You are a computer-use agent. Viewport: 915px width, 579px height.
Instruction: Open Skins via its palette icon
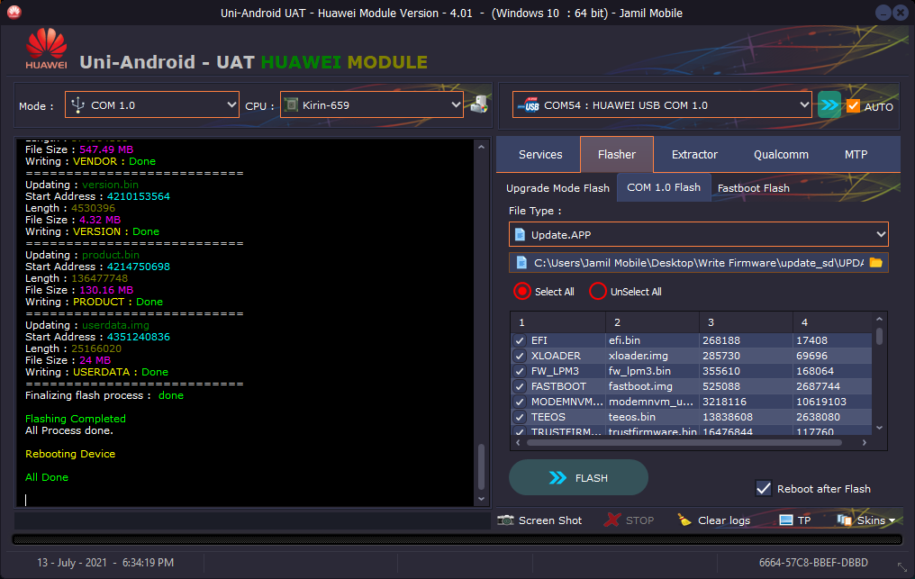[x=844, y=520]
